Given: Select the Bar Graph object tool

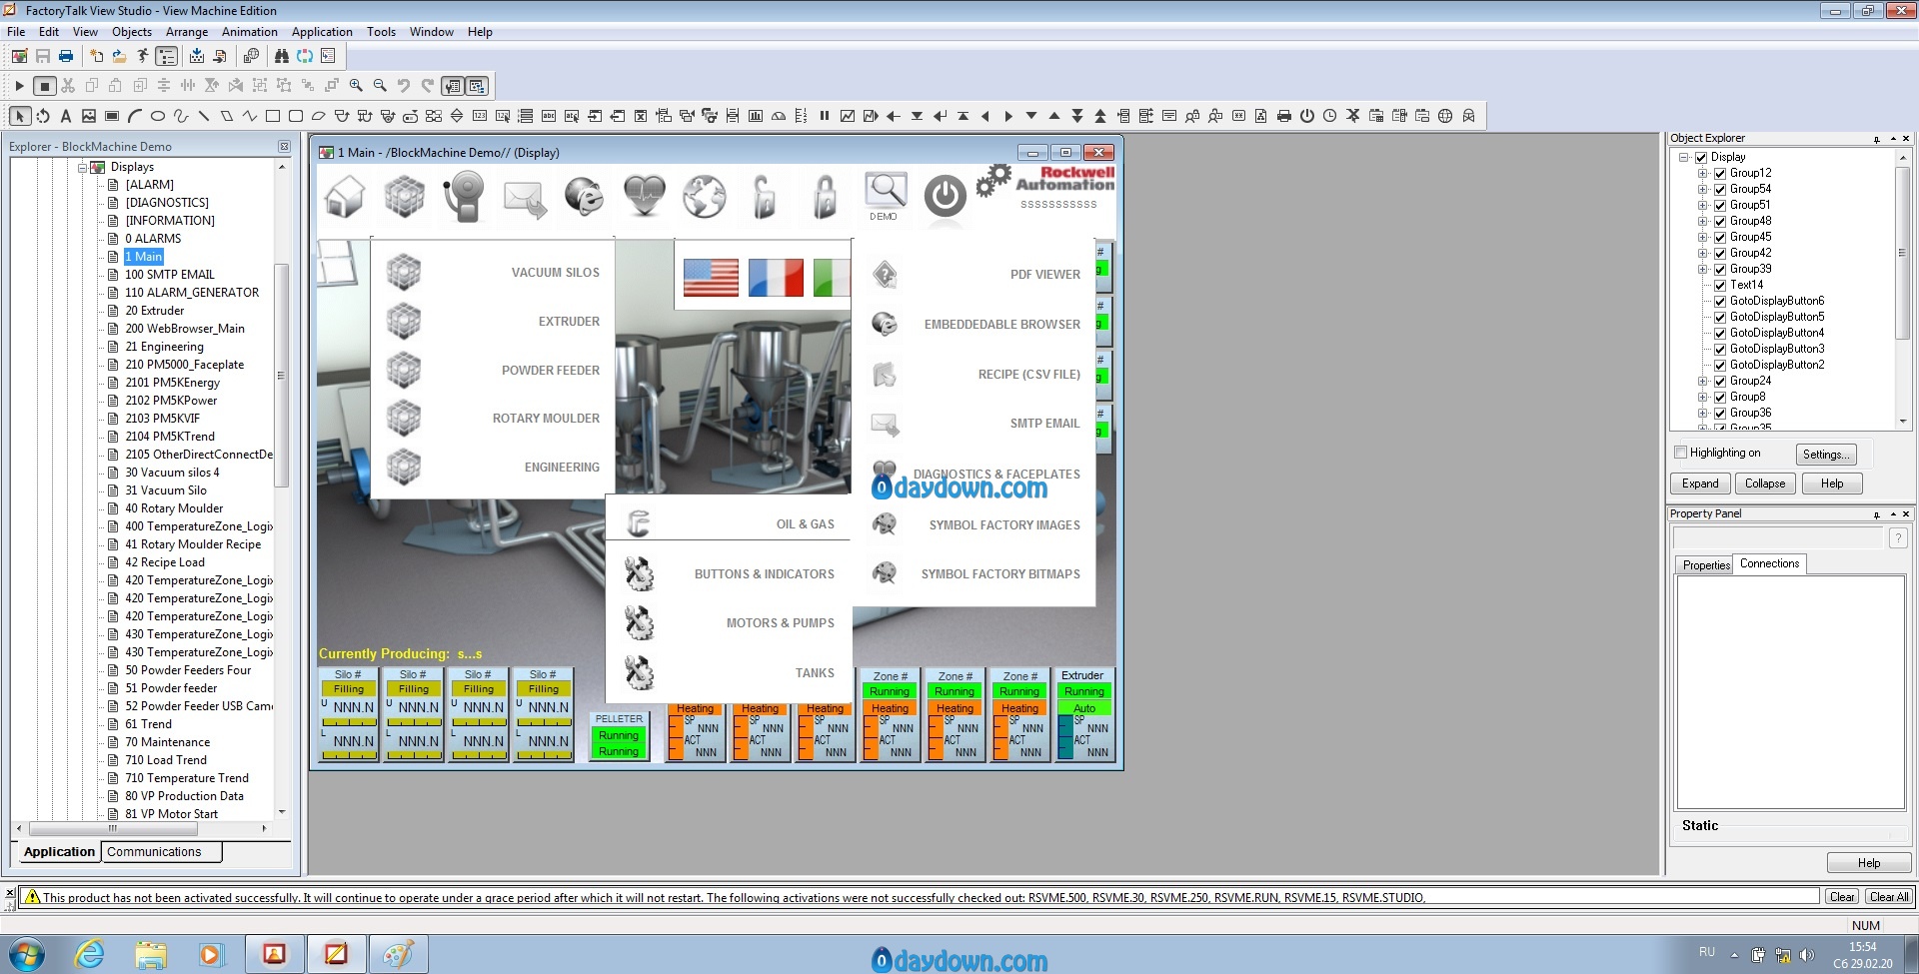Looking at the screenshot, I should point(756,116).
